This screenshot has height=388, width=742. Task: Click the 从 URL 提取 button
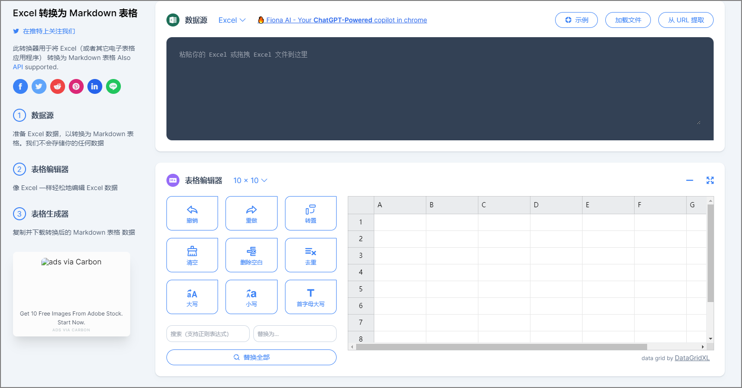[x=686, y=20]
